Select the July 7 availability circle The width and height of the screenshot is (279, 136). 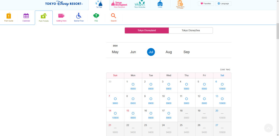point(115,99)
